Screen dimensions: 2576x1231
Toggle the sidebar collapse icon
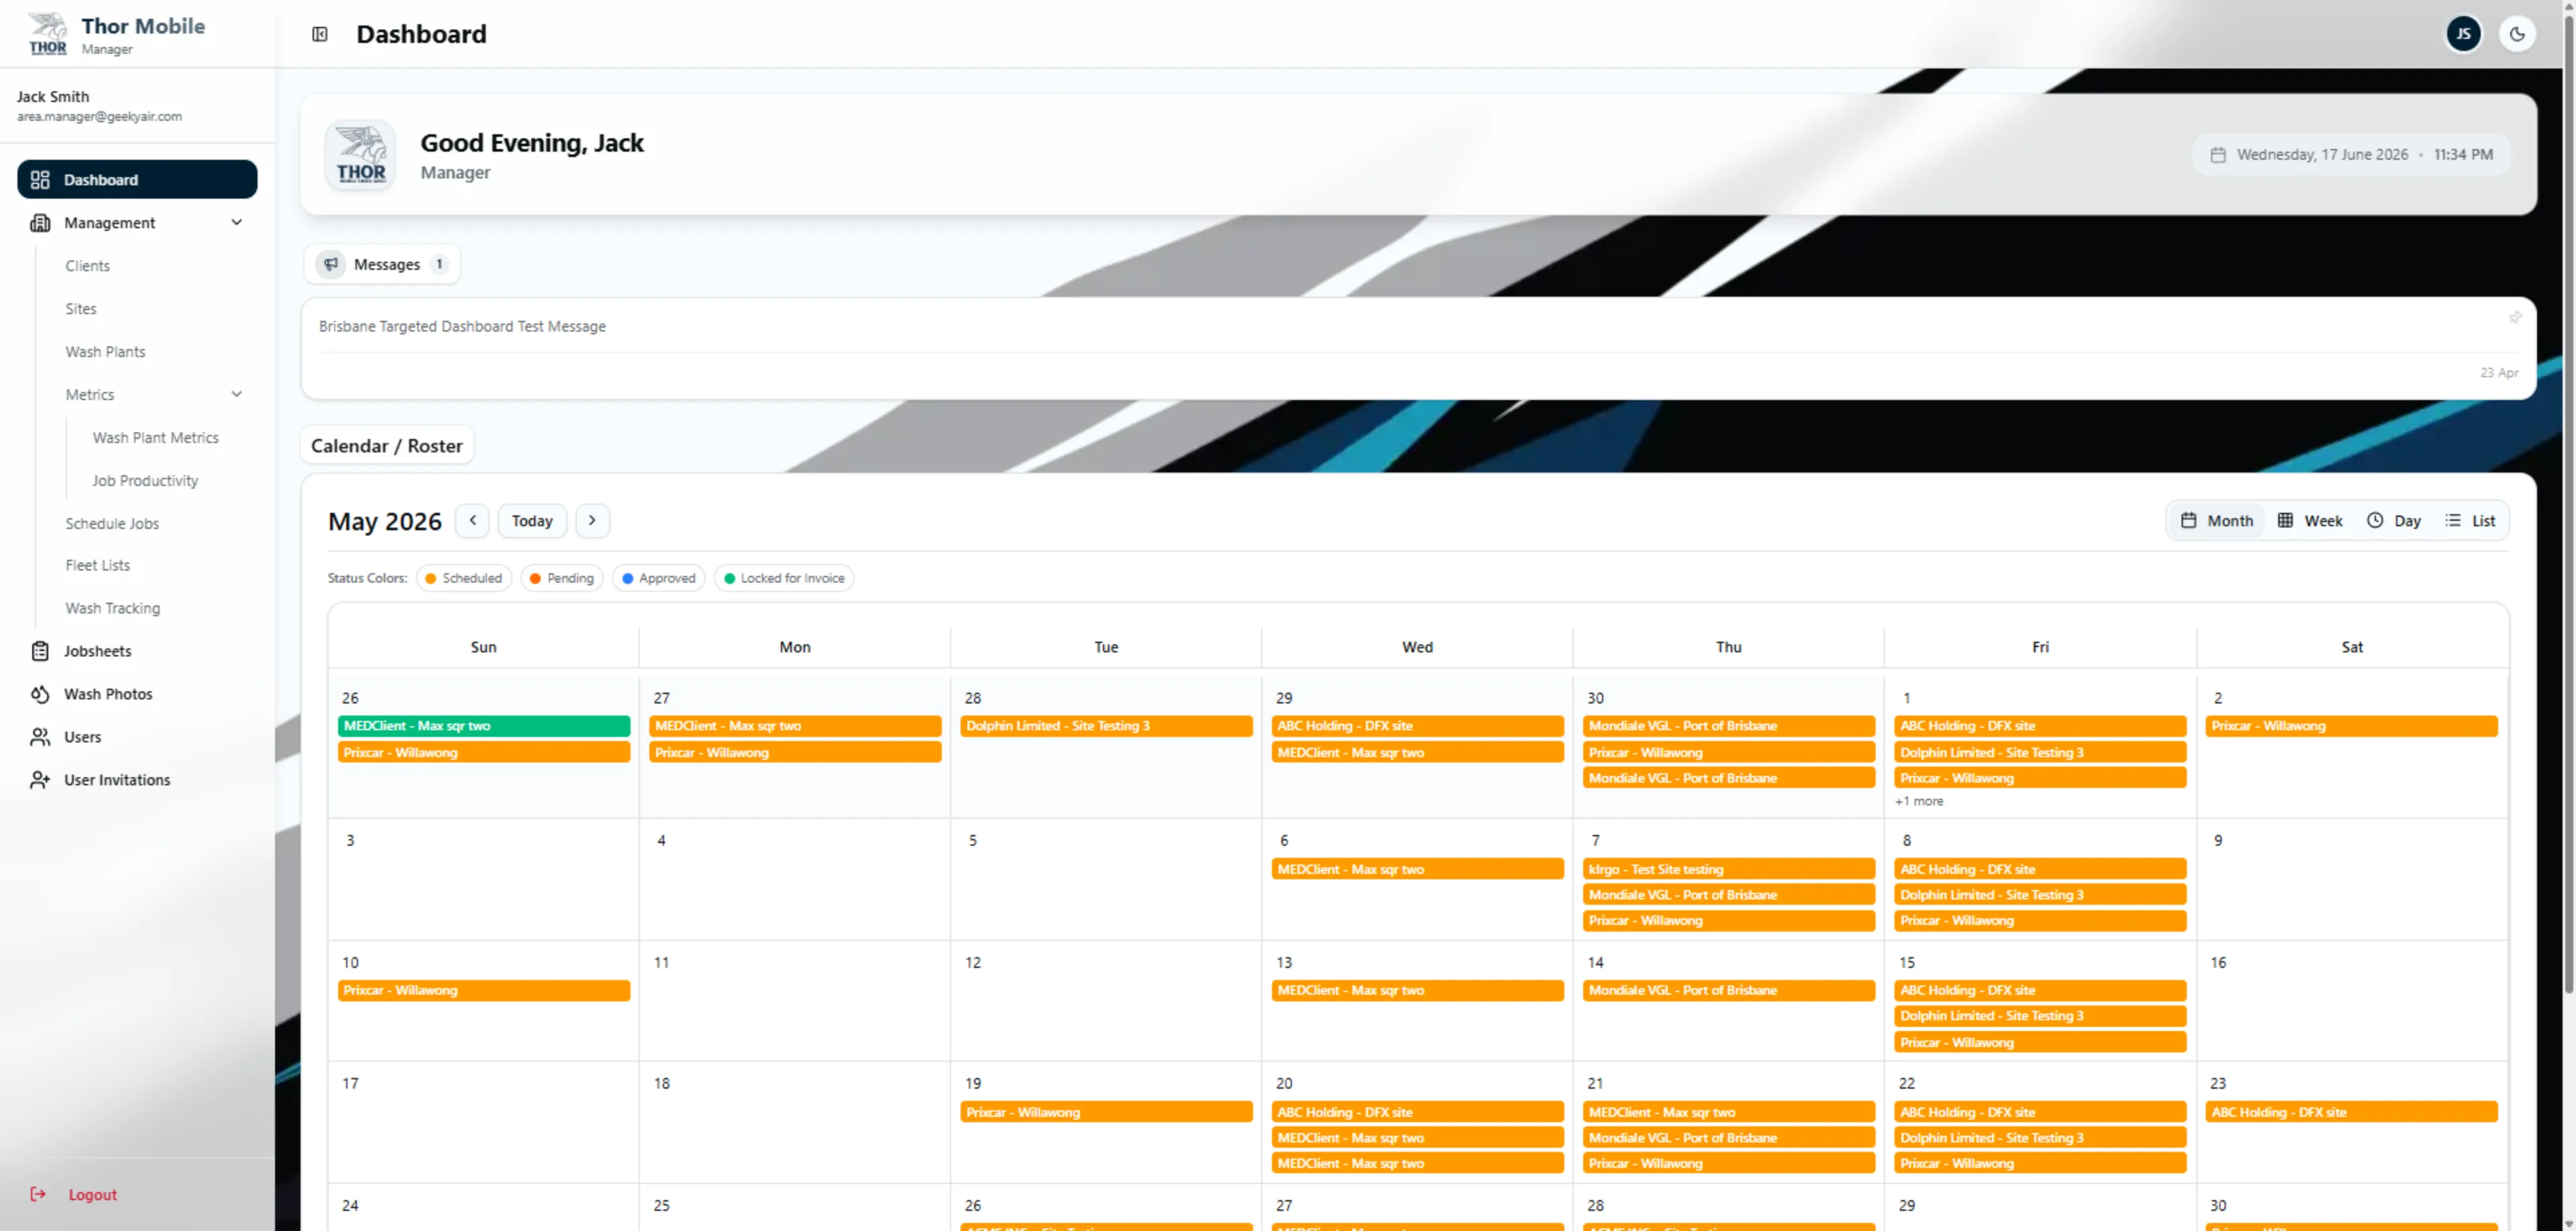click(320, 34)
